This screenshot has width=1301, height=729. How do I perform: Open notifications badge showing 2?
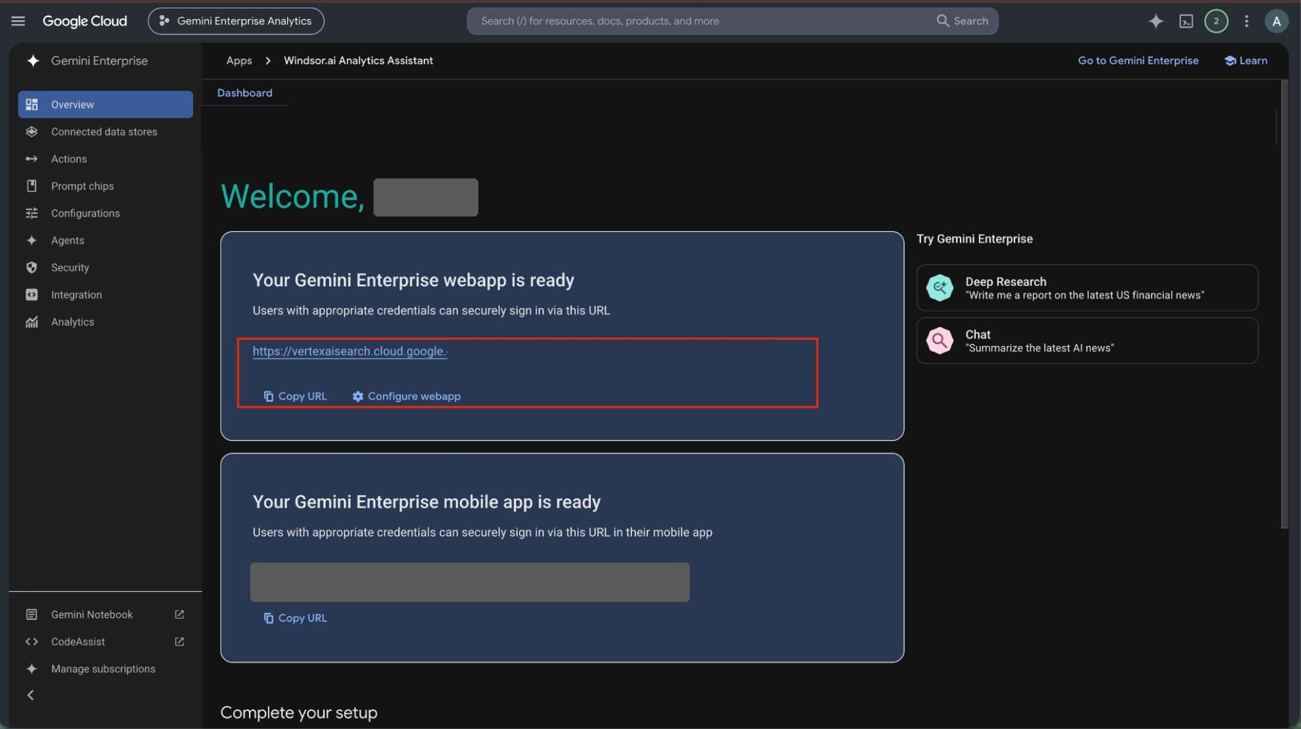(x=1216, y=21)
